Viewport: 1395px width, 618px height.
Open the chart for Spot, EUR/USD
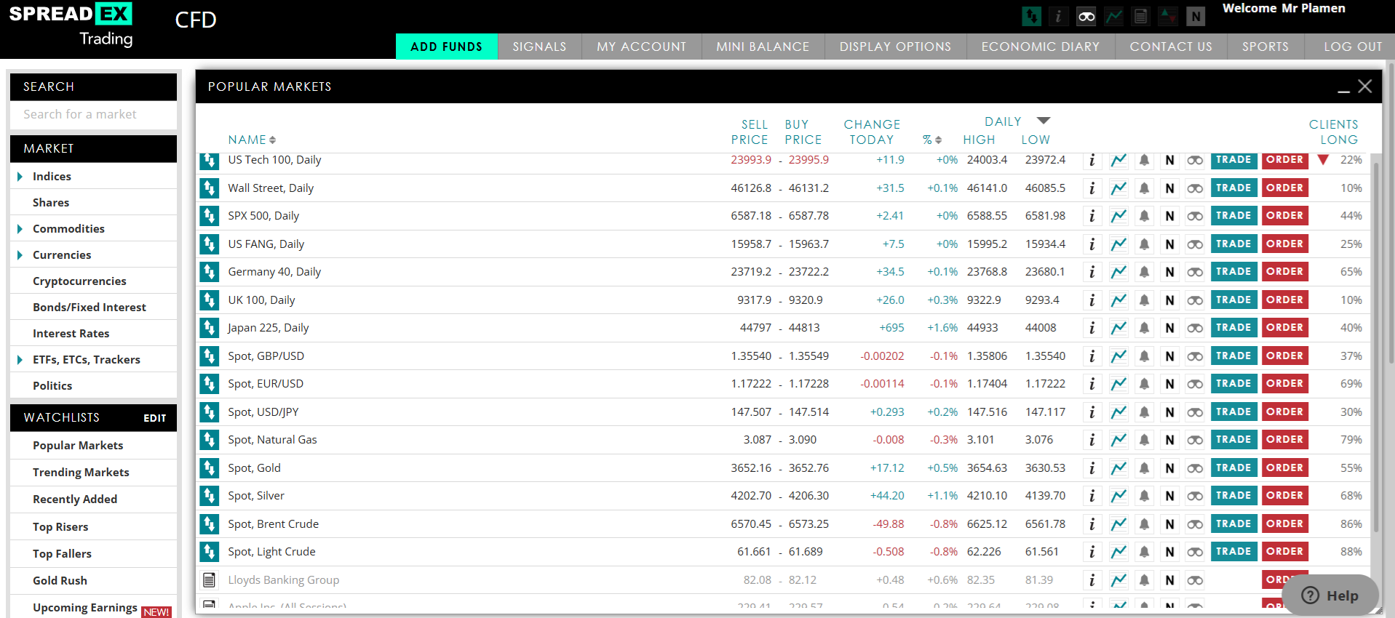tap(1118, 384)
